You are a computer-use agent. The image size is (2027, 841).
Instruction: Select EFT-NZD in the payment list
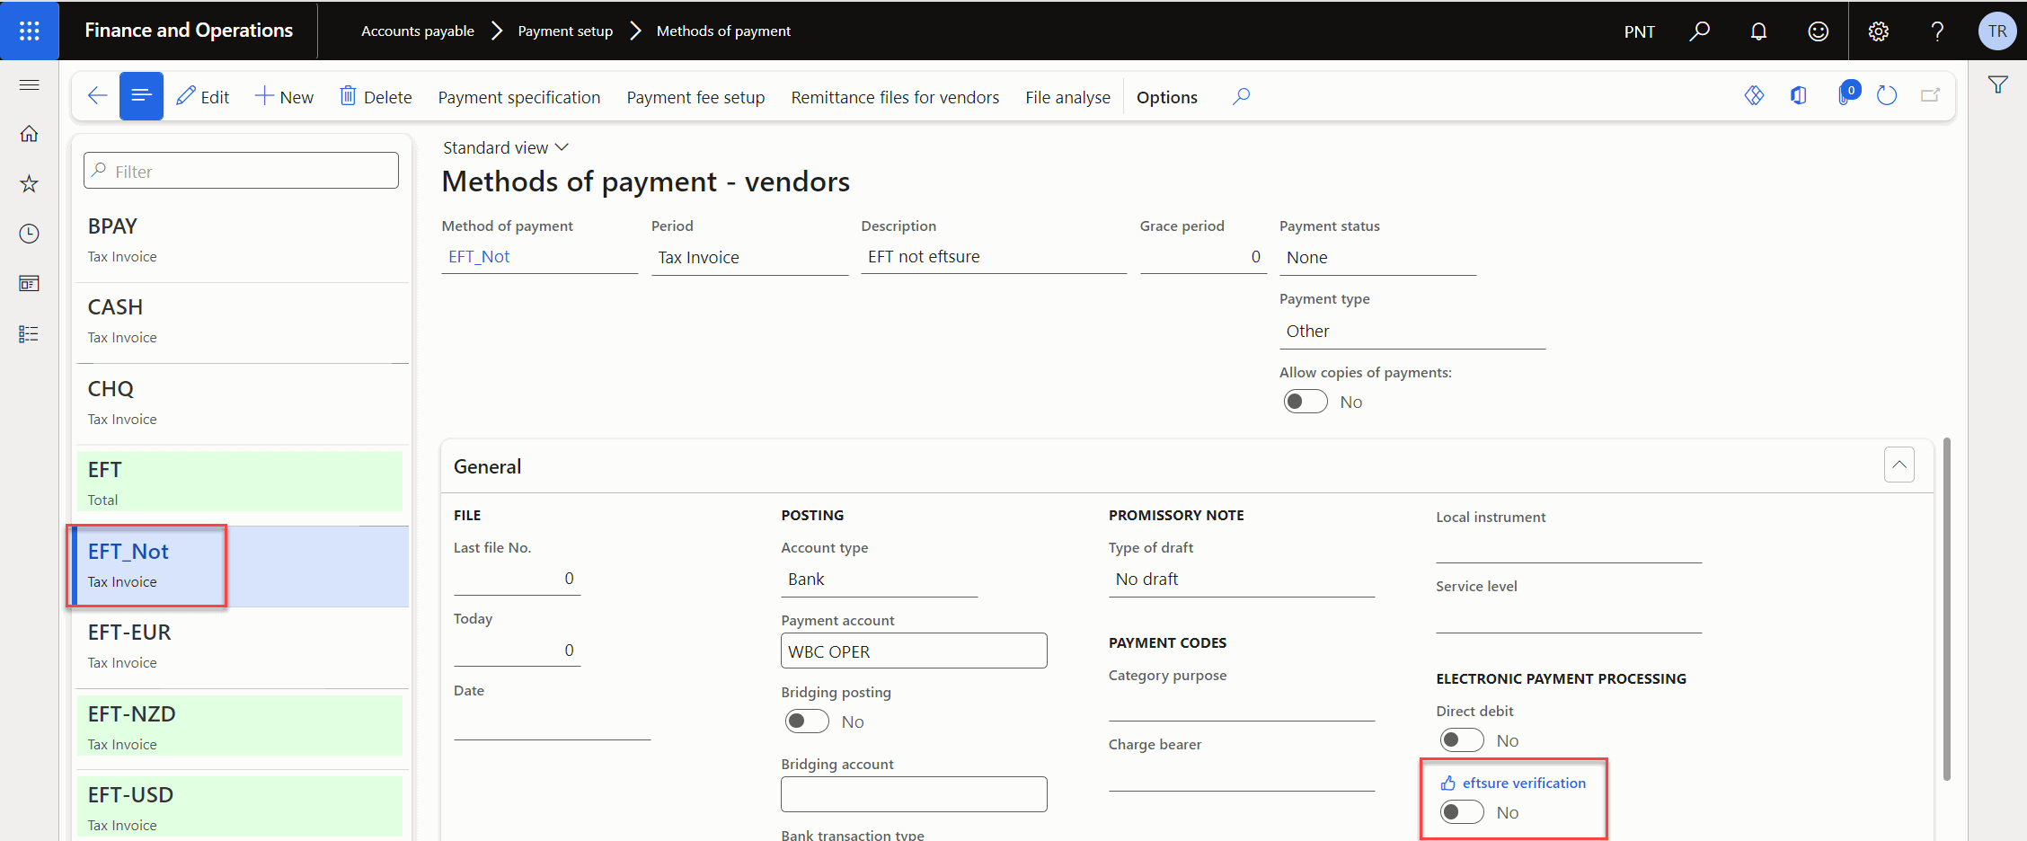[241, 729]
